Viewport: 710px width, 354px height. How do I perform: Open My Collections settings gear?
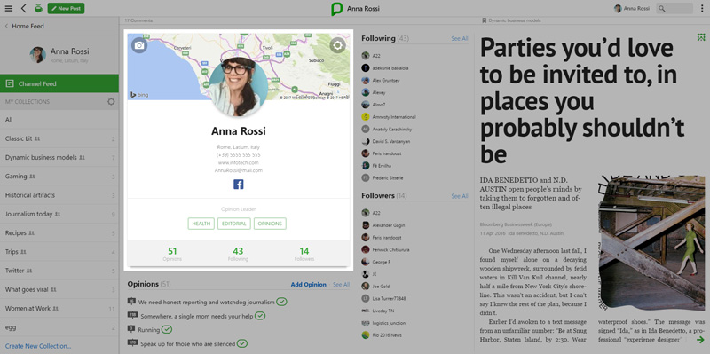pos(111,102)
